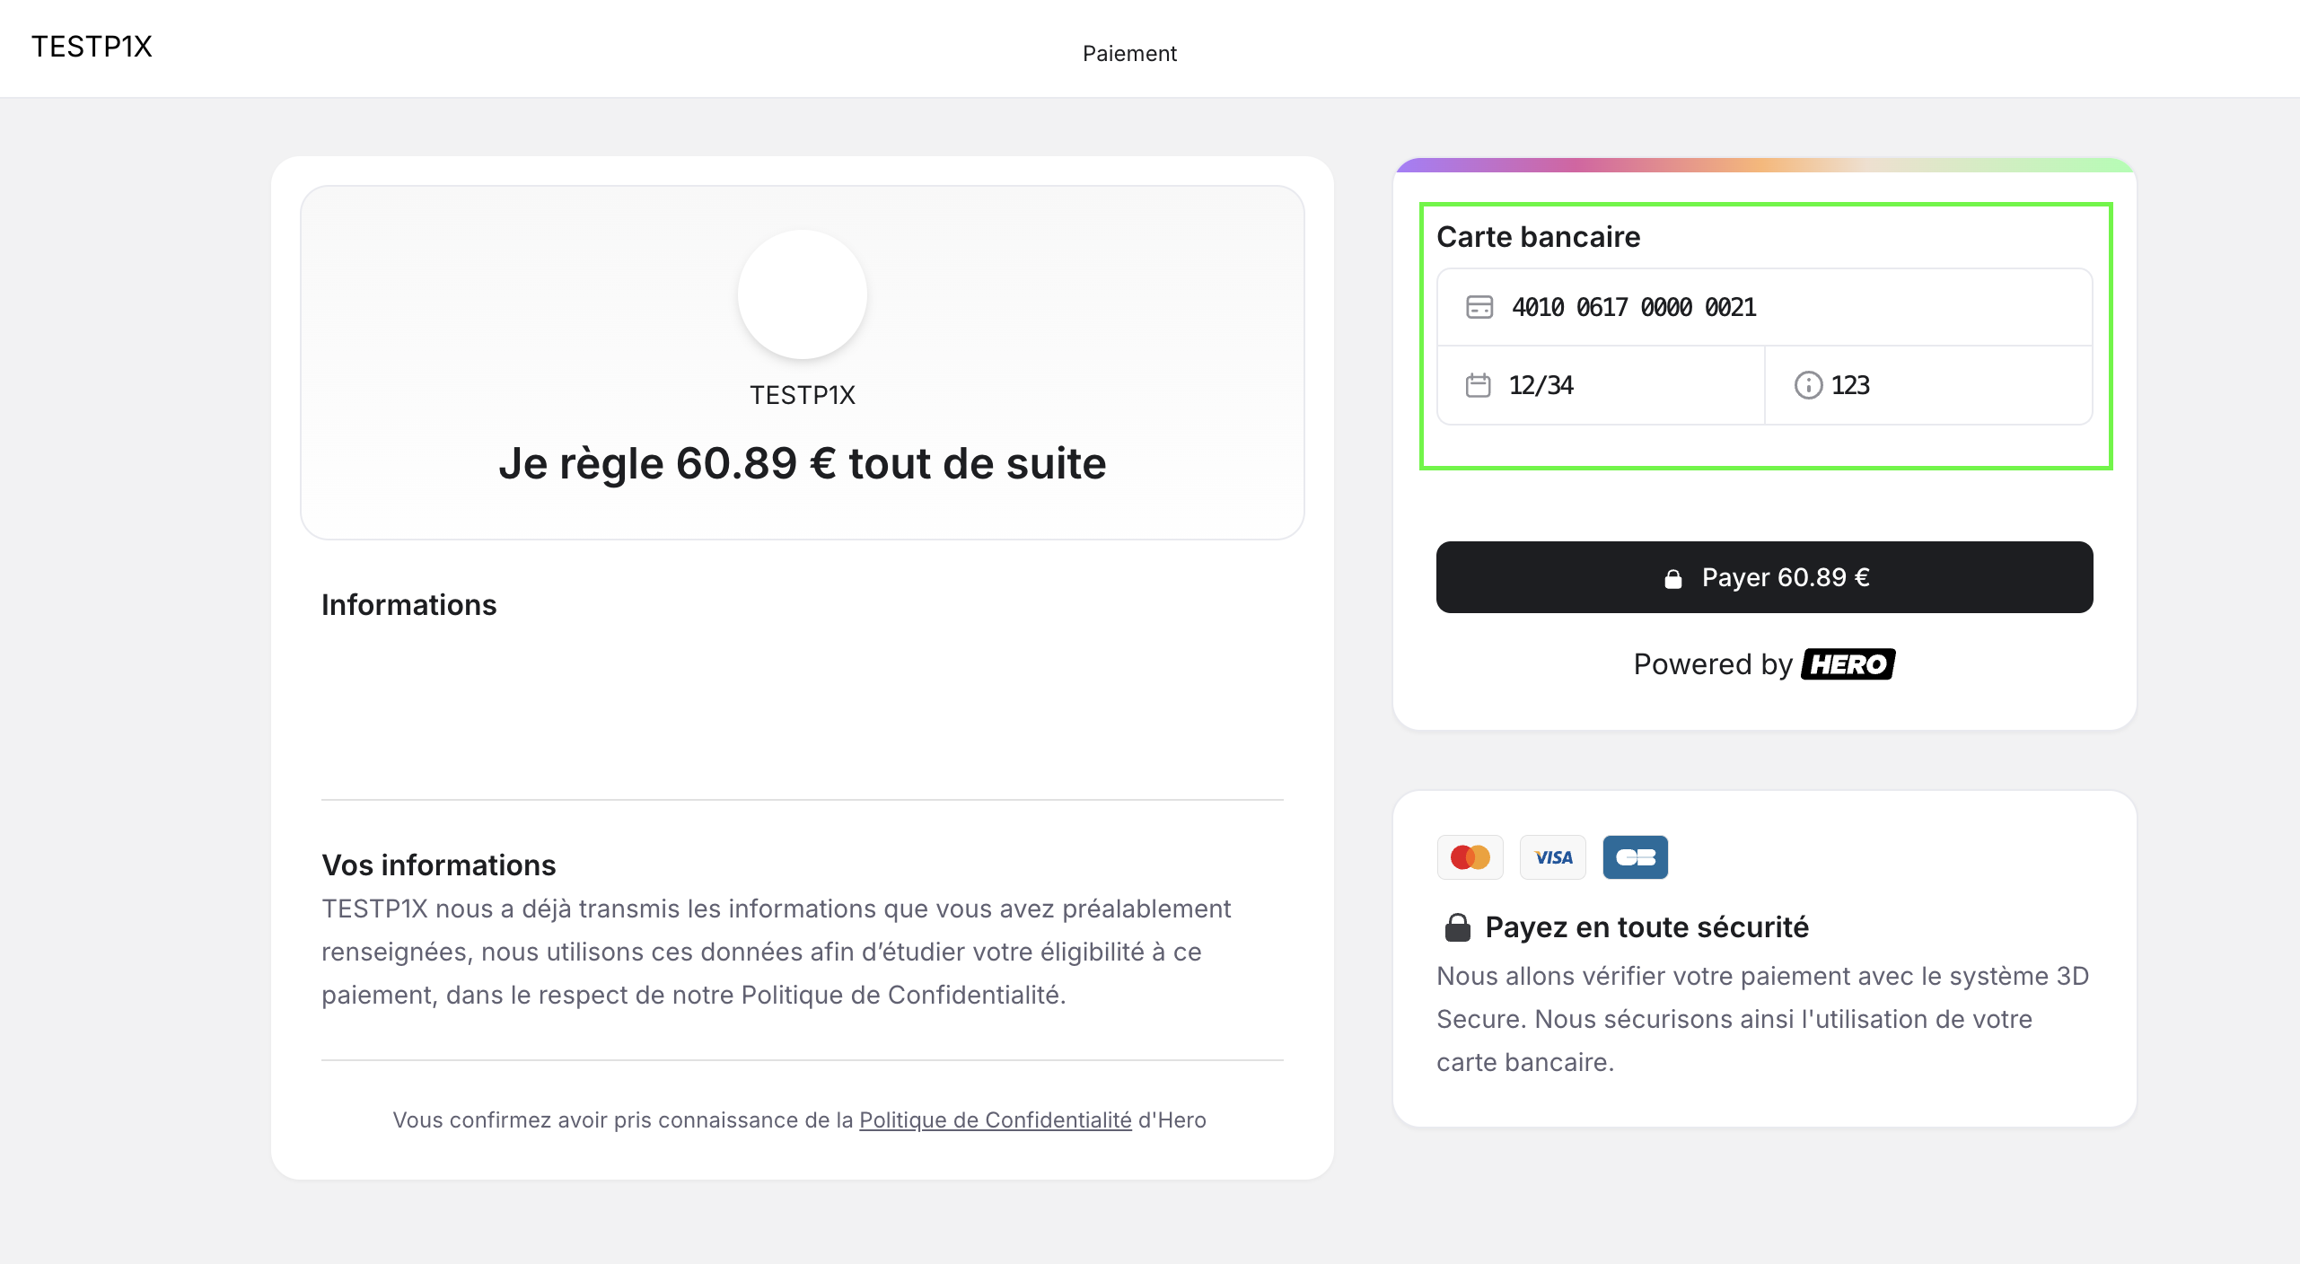Click the TESTP1X logo in header
The height and width of the screenshot is (1264, 2300).
pyautogui.click(x=92, y=47)
